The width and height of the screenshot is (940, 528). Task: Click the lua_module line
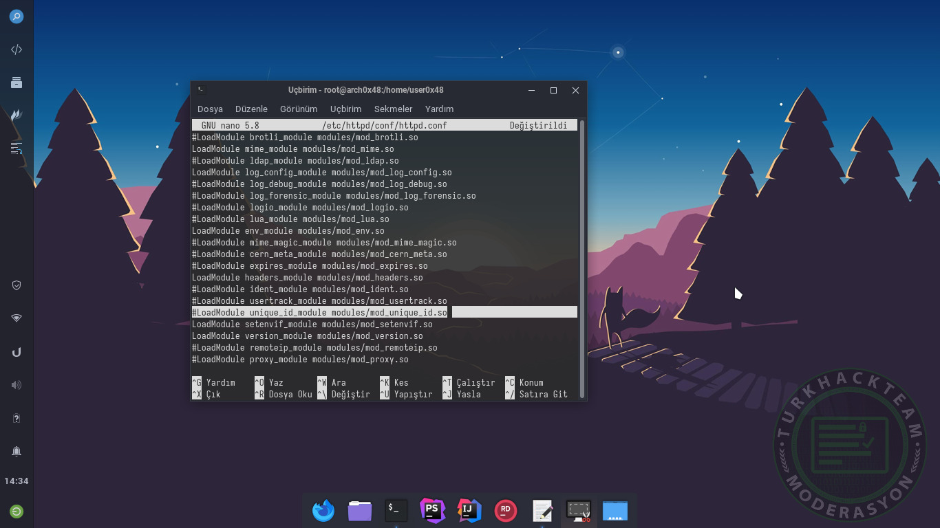(290, 219)
